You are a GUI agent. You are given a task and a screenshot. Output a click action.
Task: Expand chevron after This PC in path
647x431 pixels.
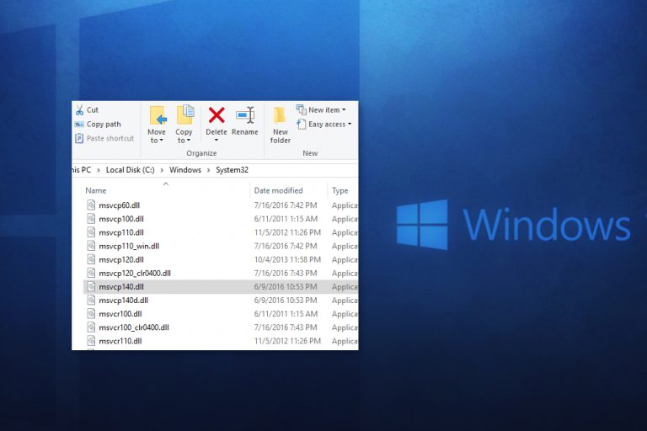pyautogui.click(x=99, y=170)
